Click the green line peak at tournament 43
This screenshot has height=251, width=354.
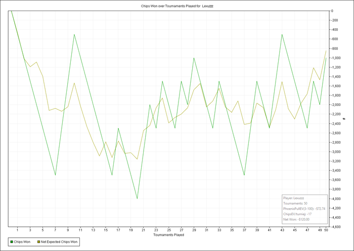click(x=282, y=34)
